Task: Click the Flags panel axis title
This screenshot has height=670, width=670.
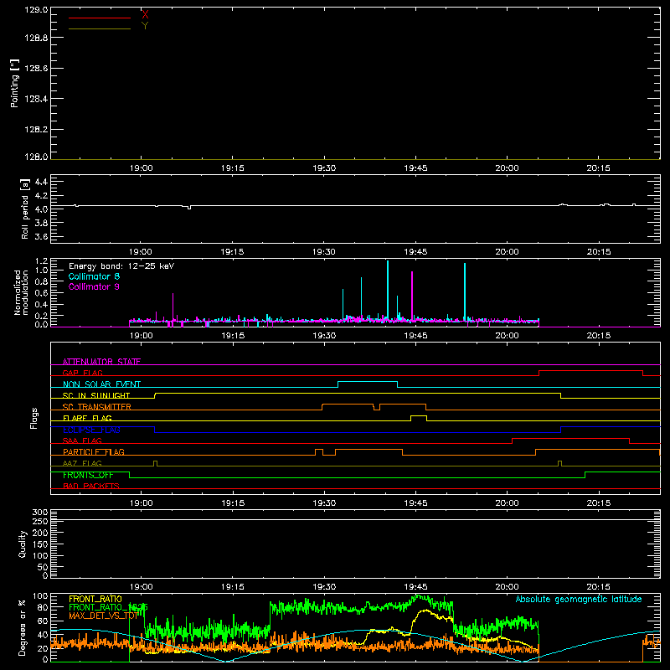Action: tap(34, 418)
